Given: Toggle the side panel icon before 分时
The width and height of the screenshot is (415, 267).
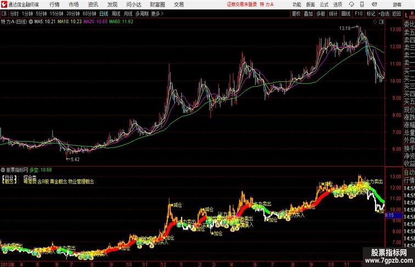Looking at the screenshot, I should [x=4, y=14].
